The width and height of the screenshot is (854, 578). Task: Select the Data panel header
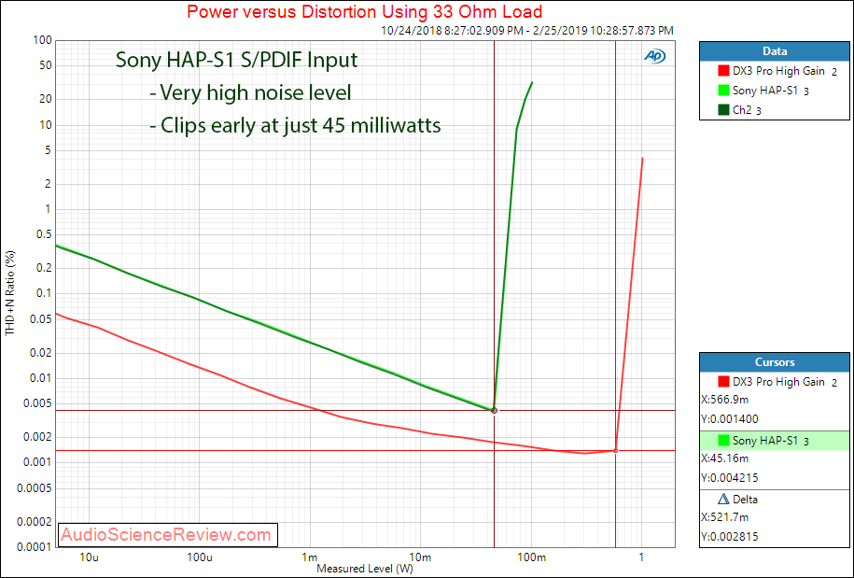[x=775, y=51]
